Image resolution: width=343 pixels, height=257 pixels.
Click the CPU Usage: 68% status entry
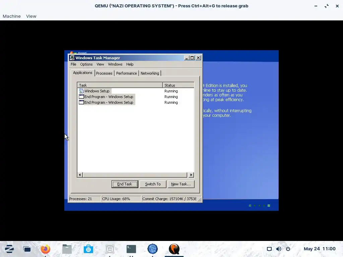[121, 199]
